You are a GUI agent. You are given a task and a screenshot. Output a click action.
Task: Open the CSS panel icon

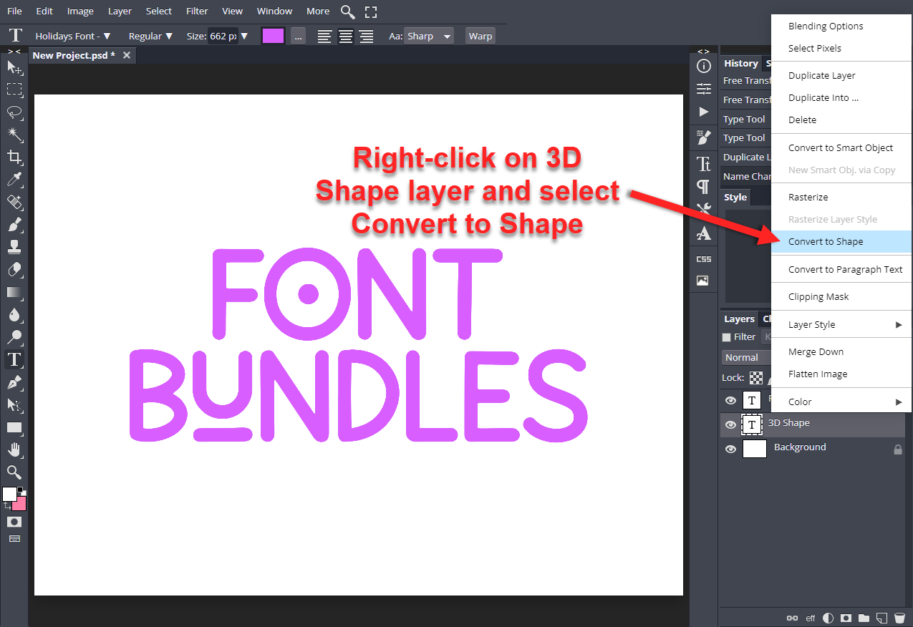(x=704, y=259)
